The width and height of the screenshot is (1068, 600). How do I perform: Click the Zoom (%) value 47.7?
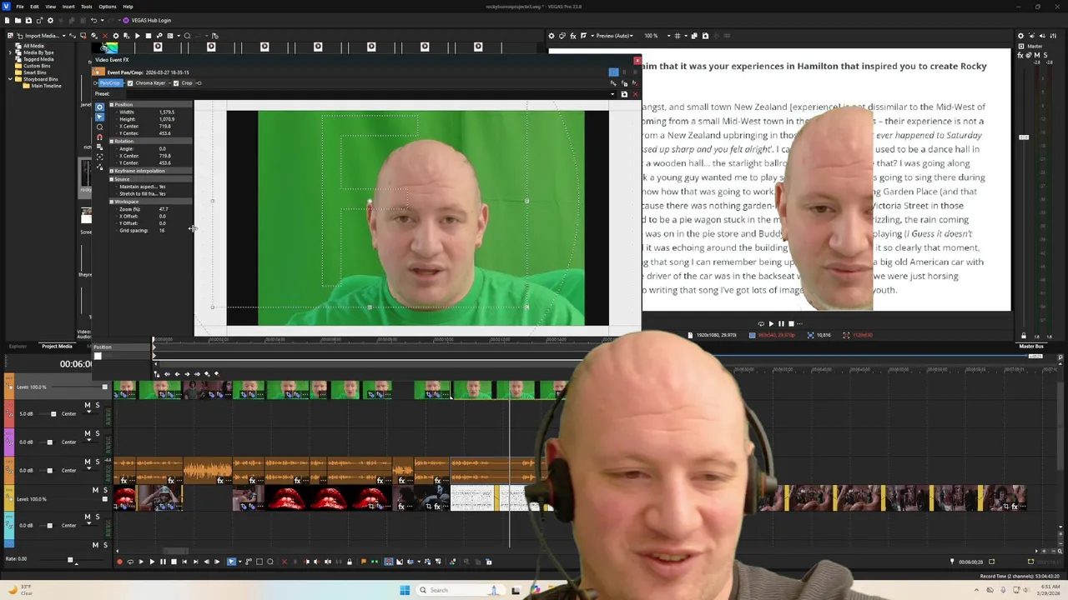pyautogui.click(x=164, y=209)
